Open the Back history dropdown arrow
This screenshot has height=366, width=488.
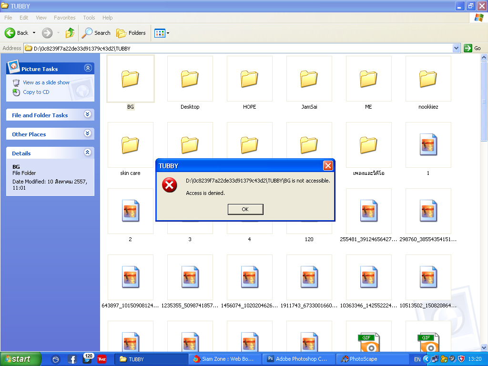point(34,33)
